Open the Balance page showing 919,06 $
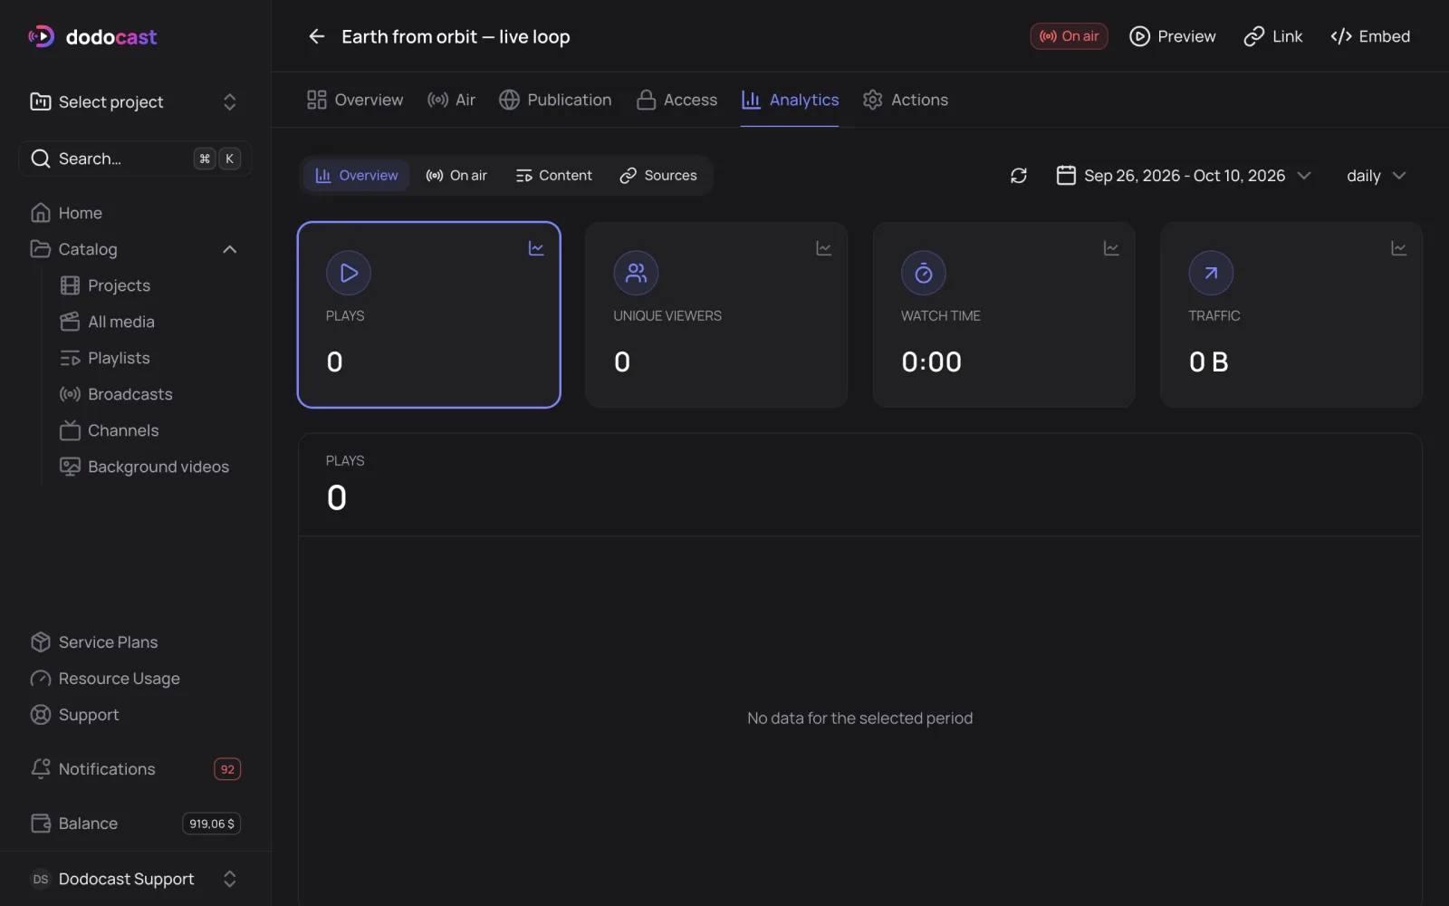The image size is (1449, 906). coord(135,824)
